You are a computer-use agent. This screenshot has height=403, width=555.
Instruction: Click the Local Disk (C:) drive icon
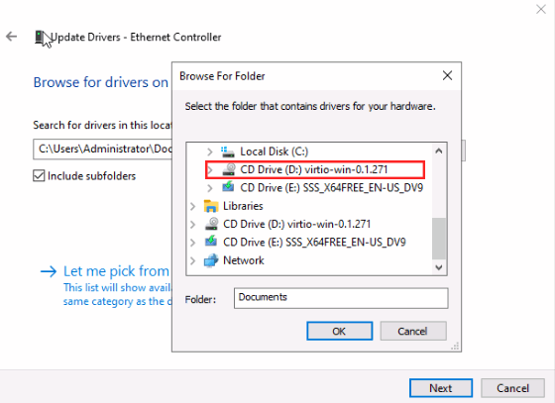[x=228, y=151]
